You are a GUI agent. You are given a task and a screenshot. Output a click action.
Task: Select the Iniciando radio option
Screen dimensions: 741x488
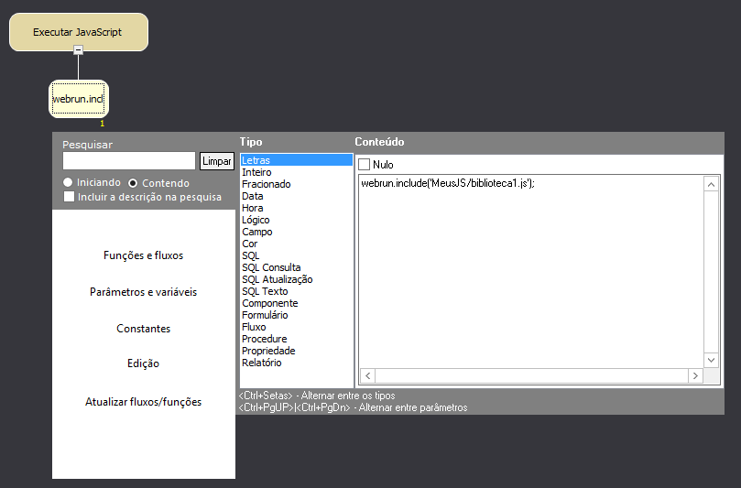click(68, 183)
